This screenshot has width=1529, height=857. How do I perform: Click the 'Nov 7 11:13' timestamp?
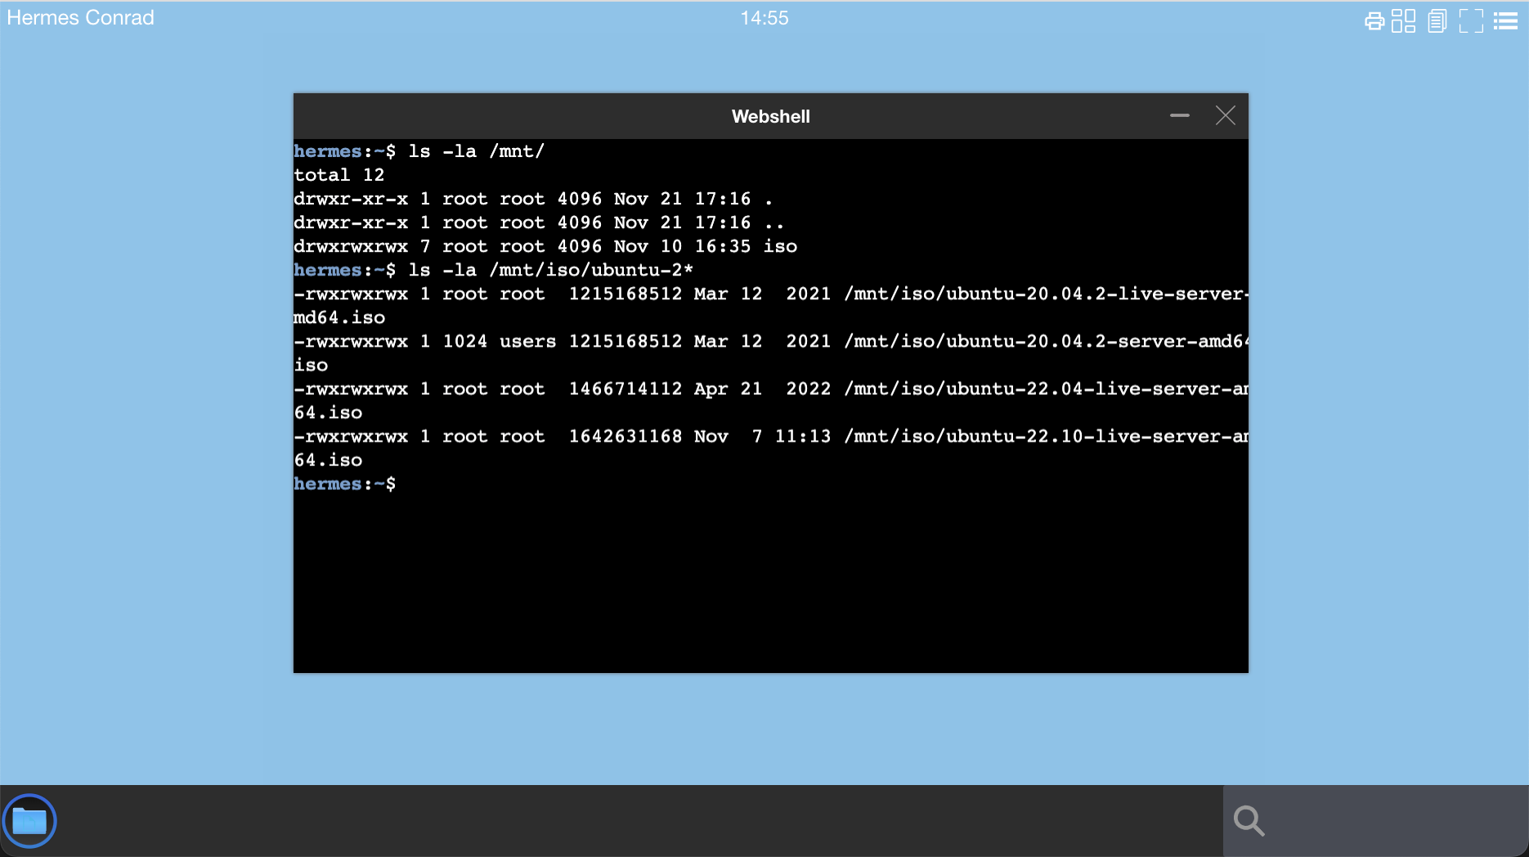click(762, 436)
